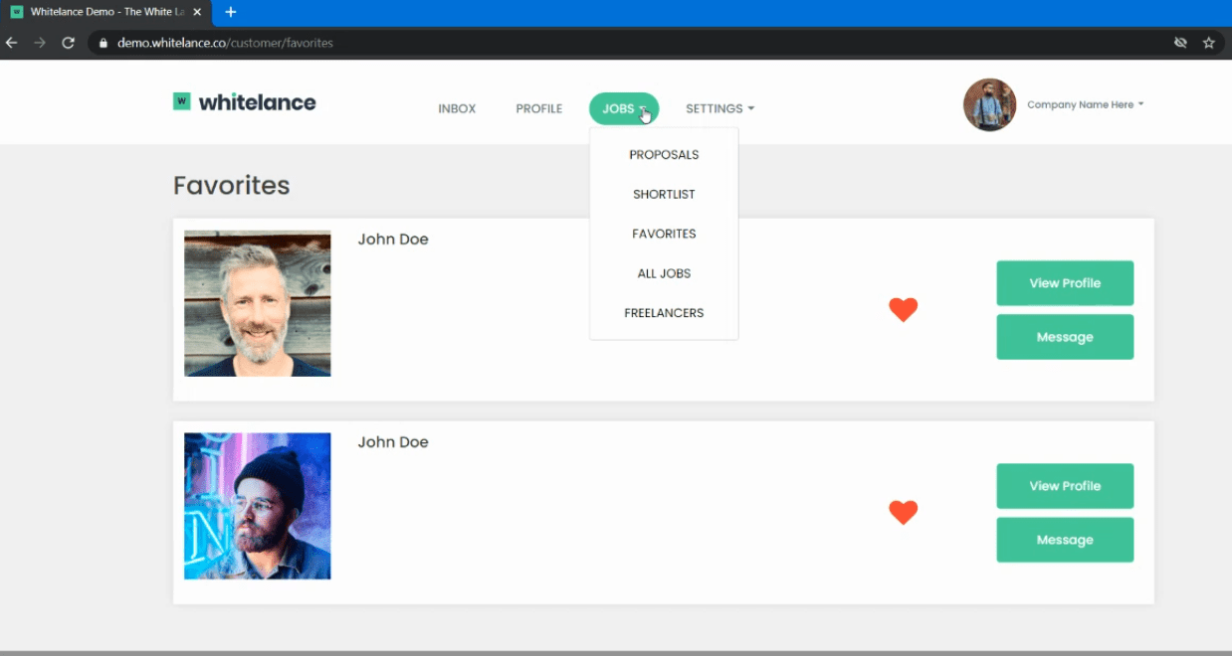This screenshot has width=1232, height=656.
Task: Go back with browser back arrow
Action: (x=12, y=43)
